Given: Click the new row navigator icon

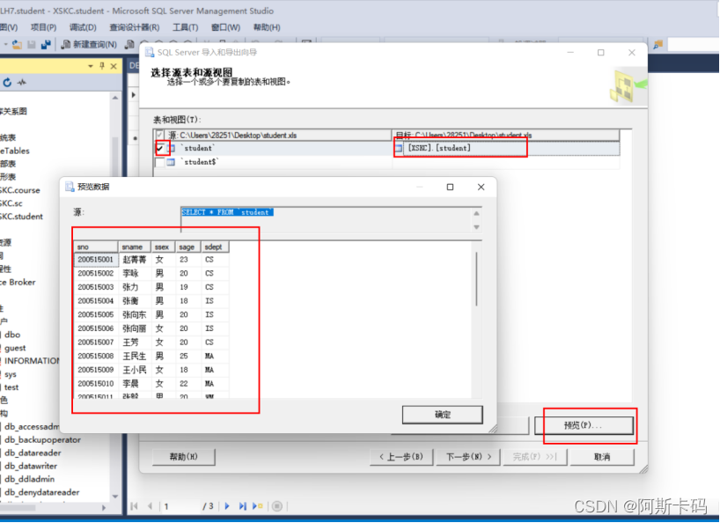Looking at the screenshot, I should pos(258,506).
